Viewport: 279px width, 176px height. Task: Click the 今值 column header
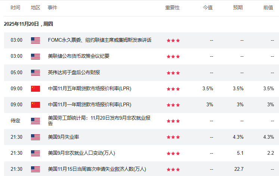click(x=208, y=7)
